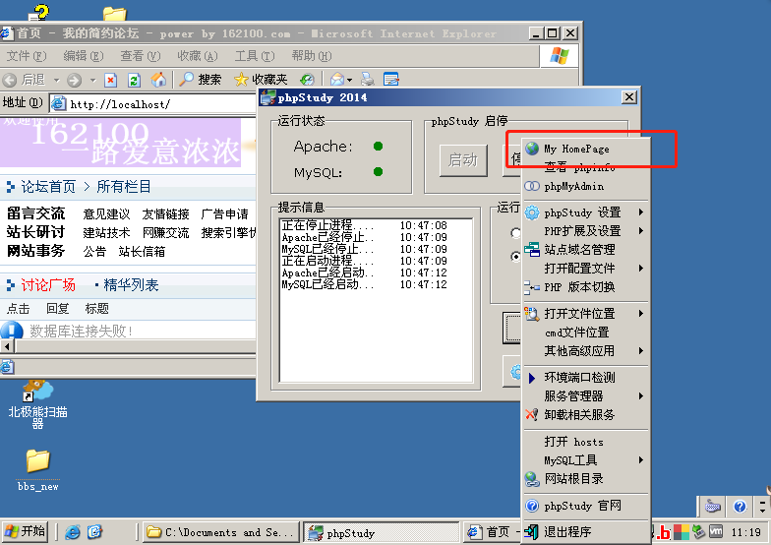Click 环境端口检测 arrow icon
The width and height of the screenshot is (771, 545).
point(531,378)
